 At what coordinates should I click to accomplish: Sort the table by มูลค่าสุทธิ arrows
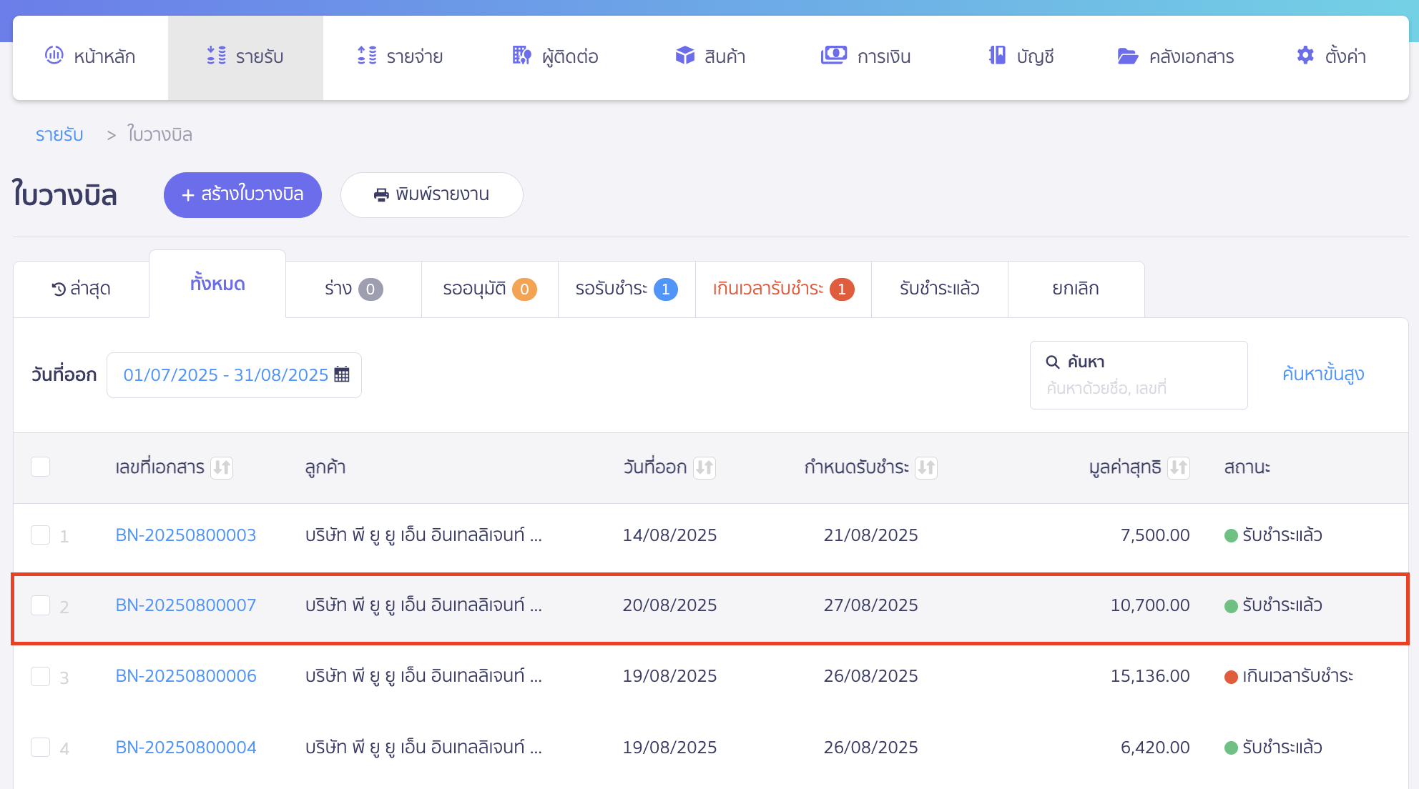click(x=1178, y=467)
